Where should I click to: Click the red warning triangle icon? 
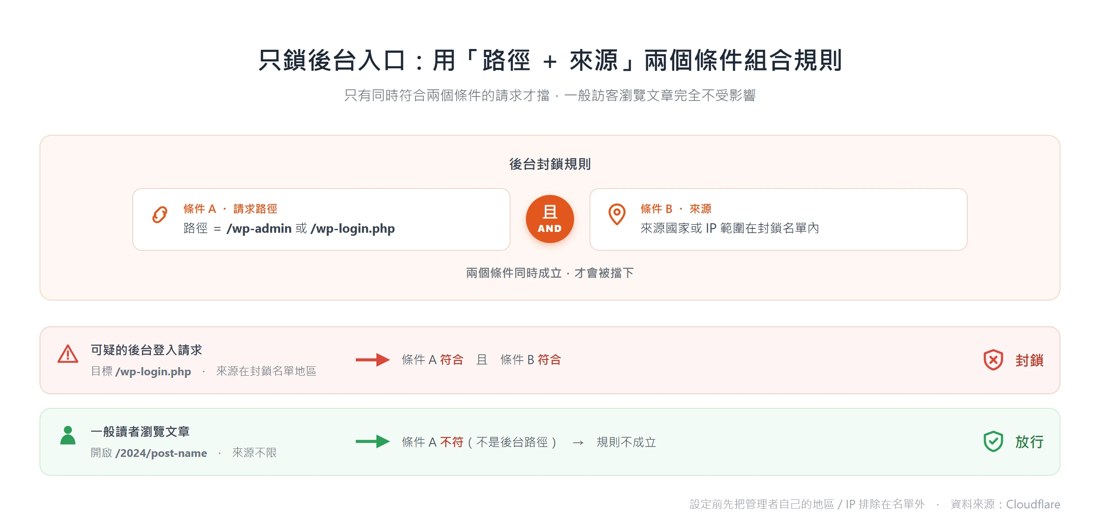pos(68,354)
